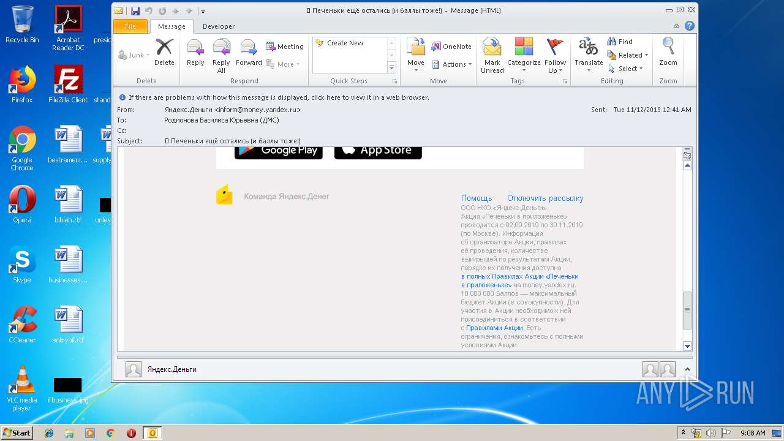
Task: Click the message body scrollbar thumb
Action: (687, 311)
